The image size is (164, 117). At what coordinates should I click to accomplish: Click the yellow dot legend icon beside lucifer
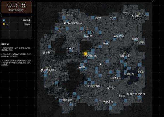[x=4, y=24]
